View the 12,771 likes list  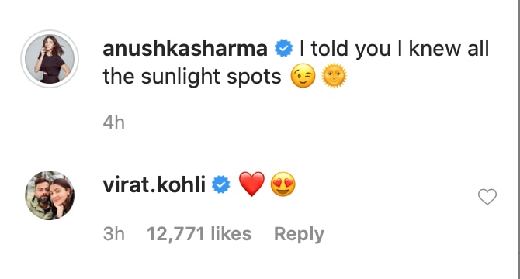(199, 234)
